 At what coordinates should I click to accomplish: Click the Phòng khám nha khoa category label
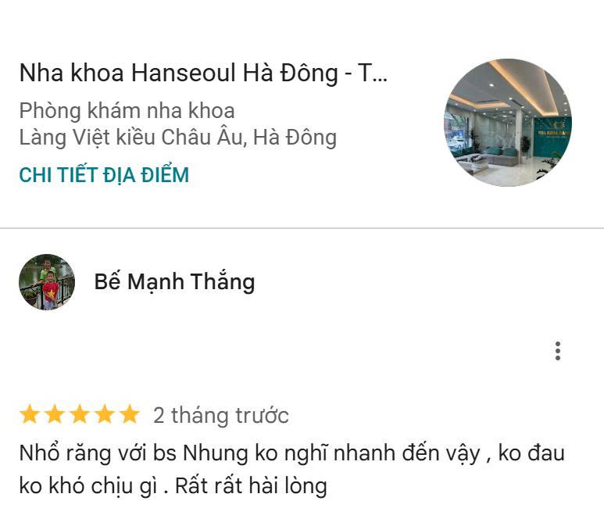127,111
